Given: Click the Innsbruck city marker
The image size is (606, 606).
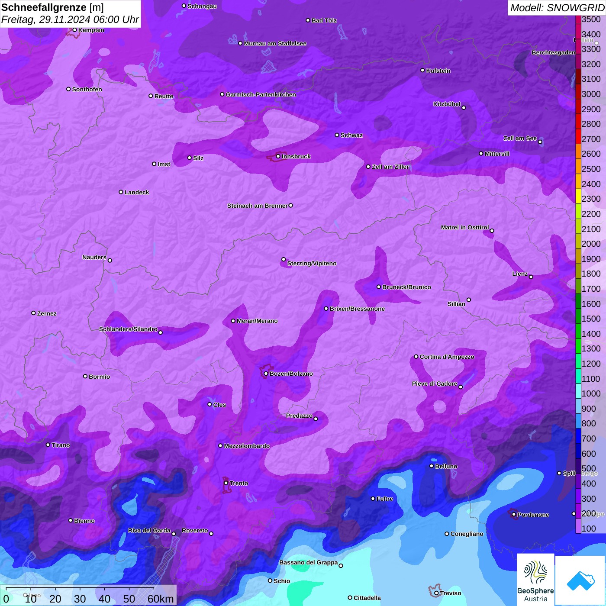Looking at the screenshot, I should tap(278, 156).
